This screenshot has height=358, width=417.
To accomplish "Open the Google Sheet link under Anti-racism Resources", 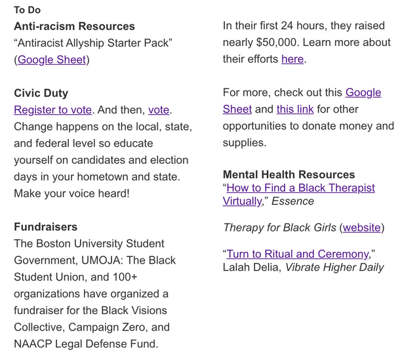I will click(x=52, y=60).
